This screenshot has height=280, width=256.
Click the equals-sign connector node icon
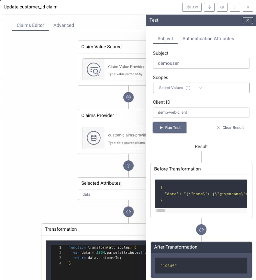128,97
